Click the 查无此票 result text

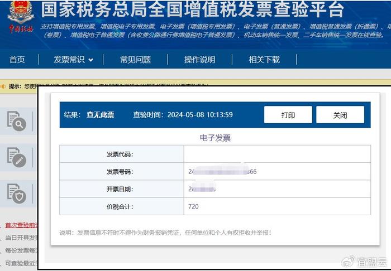coord(100,115)
